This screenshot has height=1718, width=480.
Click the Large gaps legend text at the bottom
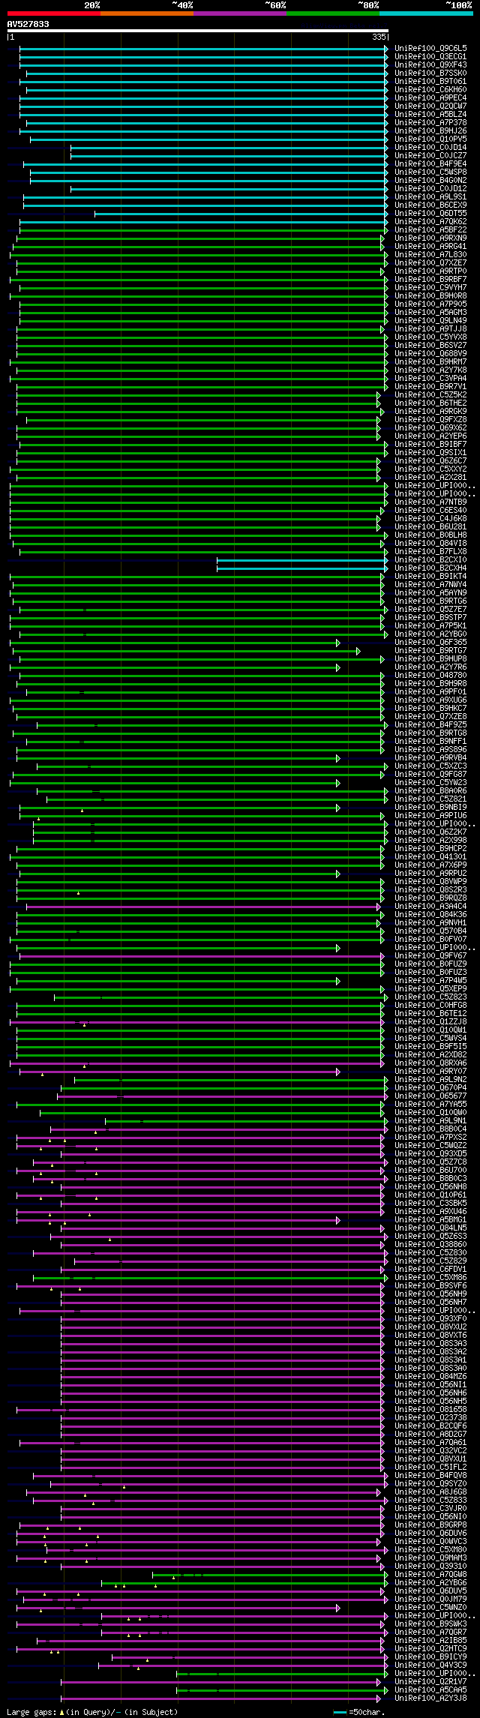92,1712
